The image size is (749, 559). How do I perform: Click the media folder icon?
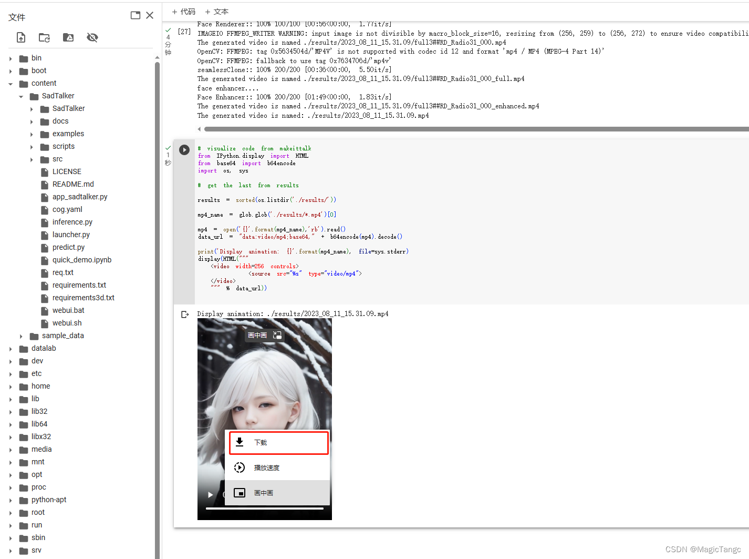[24, 450]
